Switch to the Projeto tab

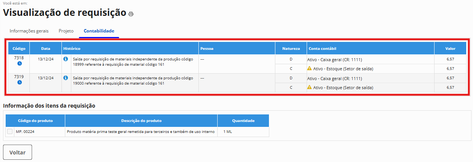point(66,31)
